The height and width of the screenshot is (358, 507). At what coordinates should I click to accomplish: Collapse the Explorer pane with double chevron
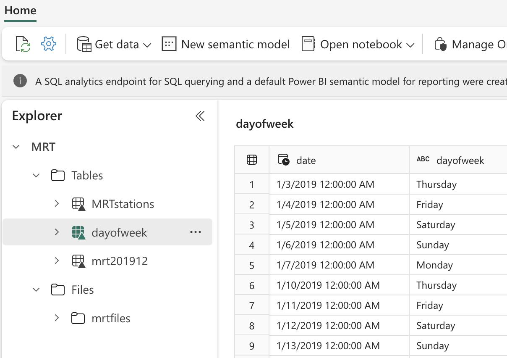coord(200,116)
